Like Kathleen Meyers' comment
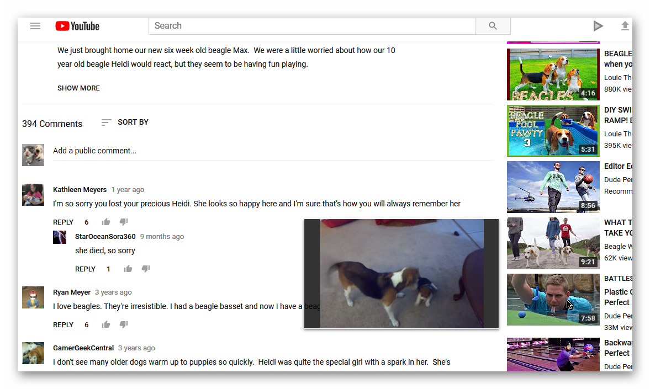 click(x=105, y=222)
